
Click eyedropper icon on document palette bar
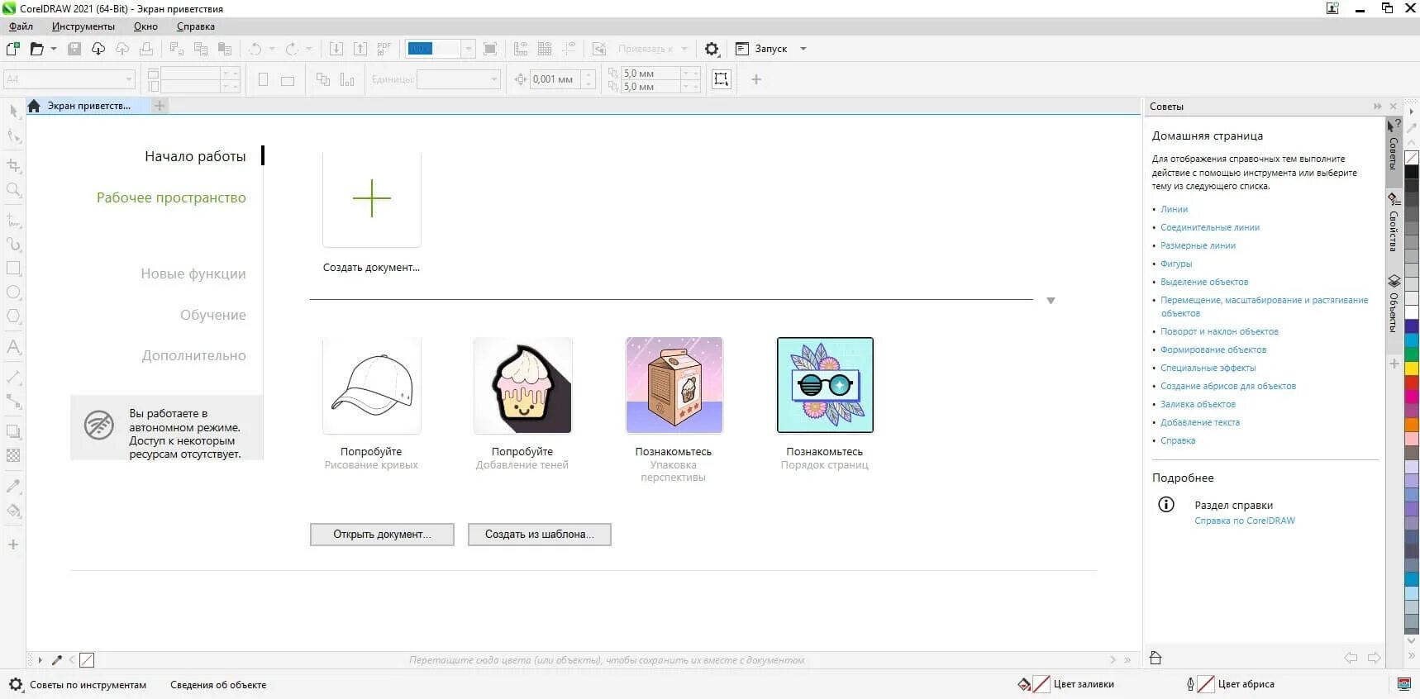[x=57, y=660]
